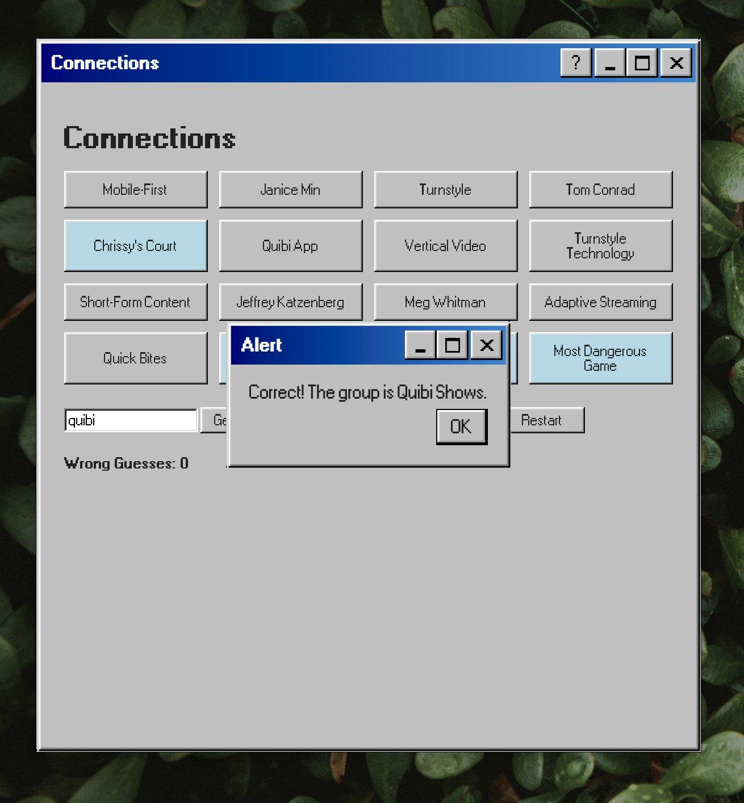Click the large Connections heading
The height and width of the screenshot is (803, 744).
click(149, 138)
